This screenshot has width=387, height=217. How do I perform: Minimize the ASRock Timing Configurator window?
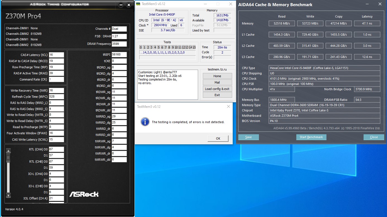click(121, 5)
